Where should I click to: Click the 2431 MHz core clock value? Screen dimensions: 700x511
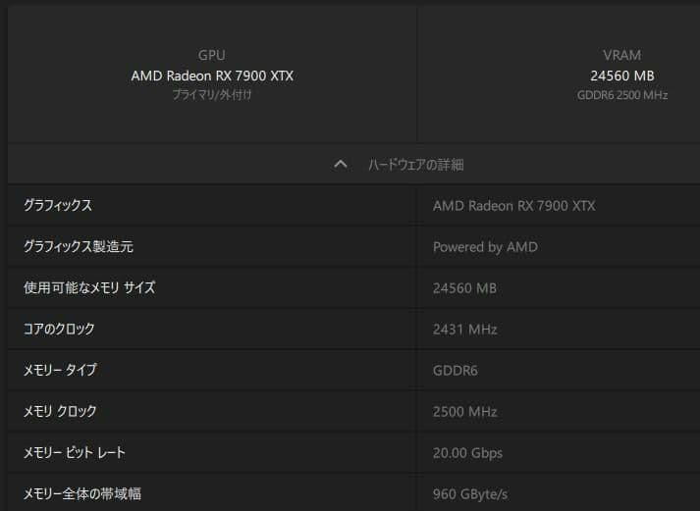click(464, 330)
